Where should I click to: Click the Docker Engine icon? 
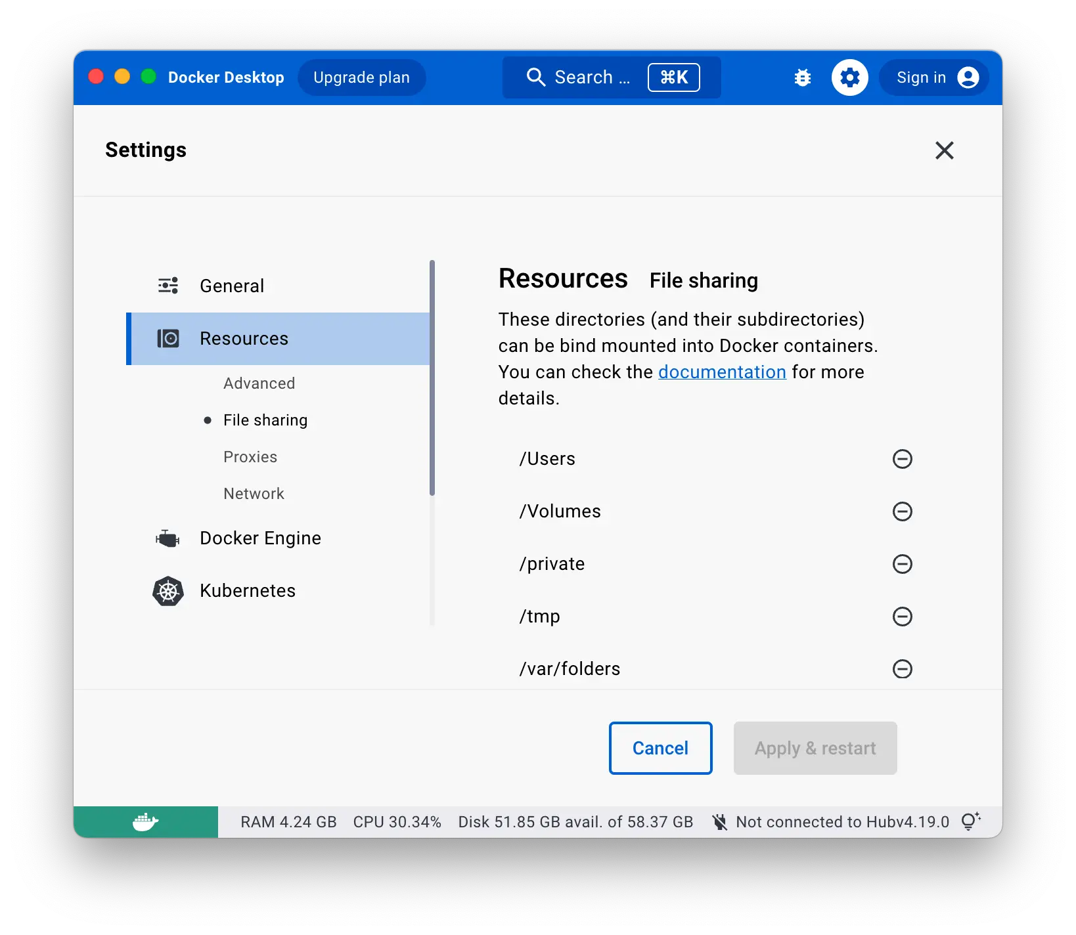point(168,538)
